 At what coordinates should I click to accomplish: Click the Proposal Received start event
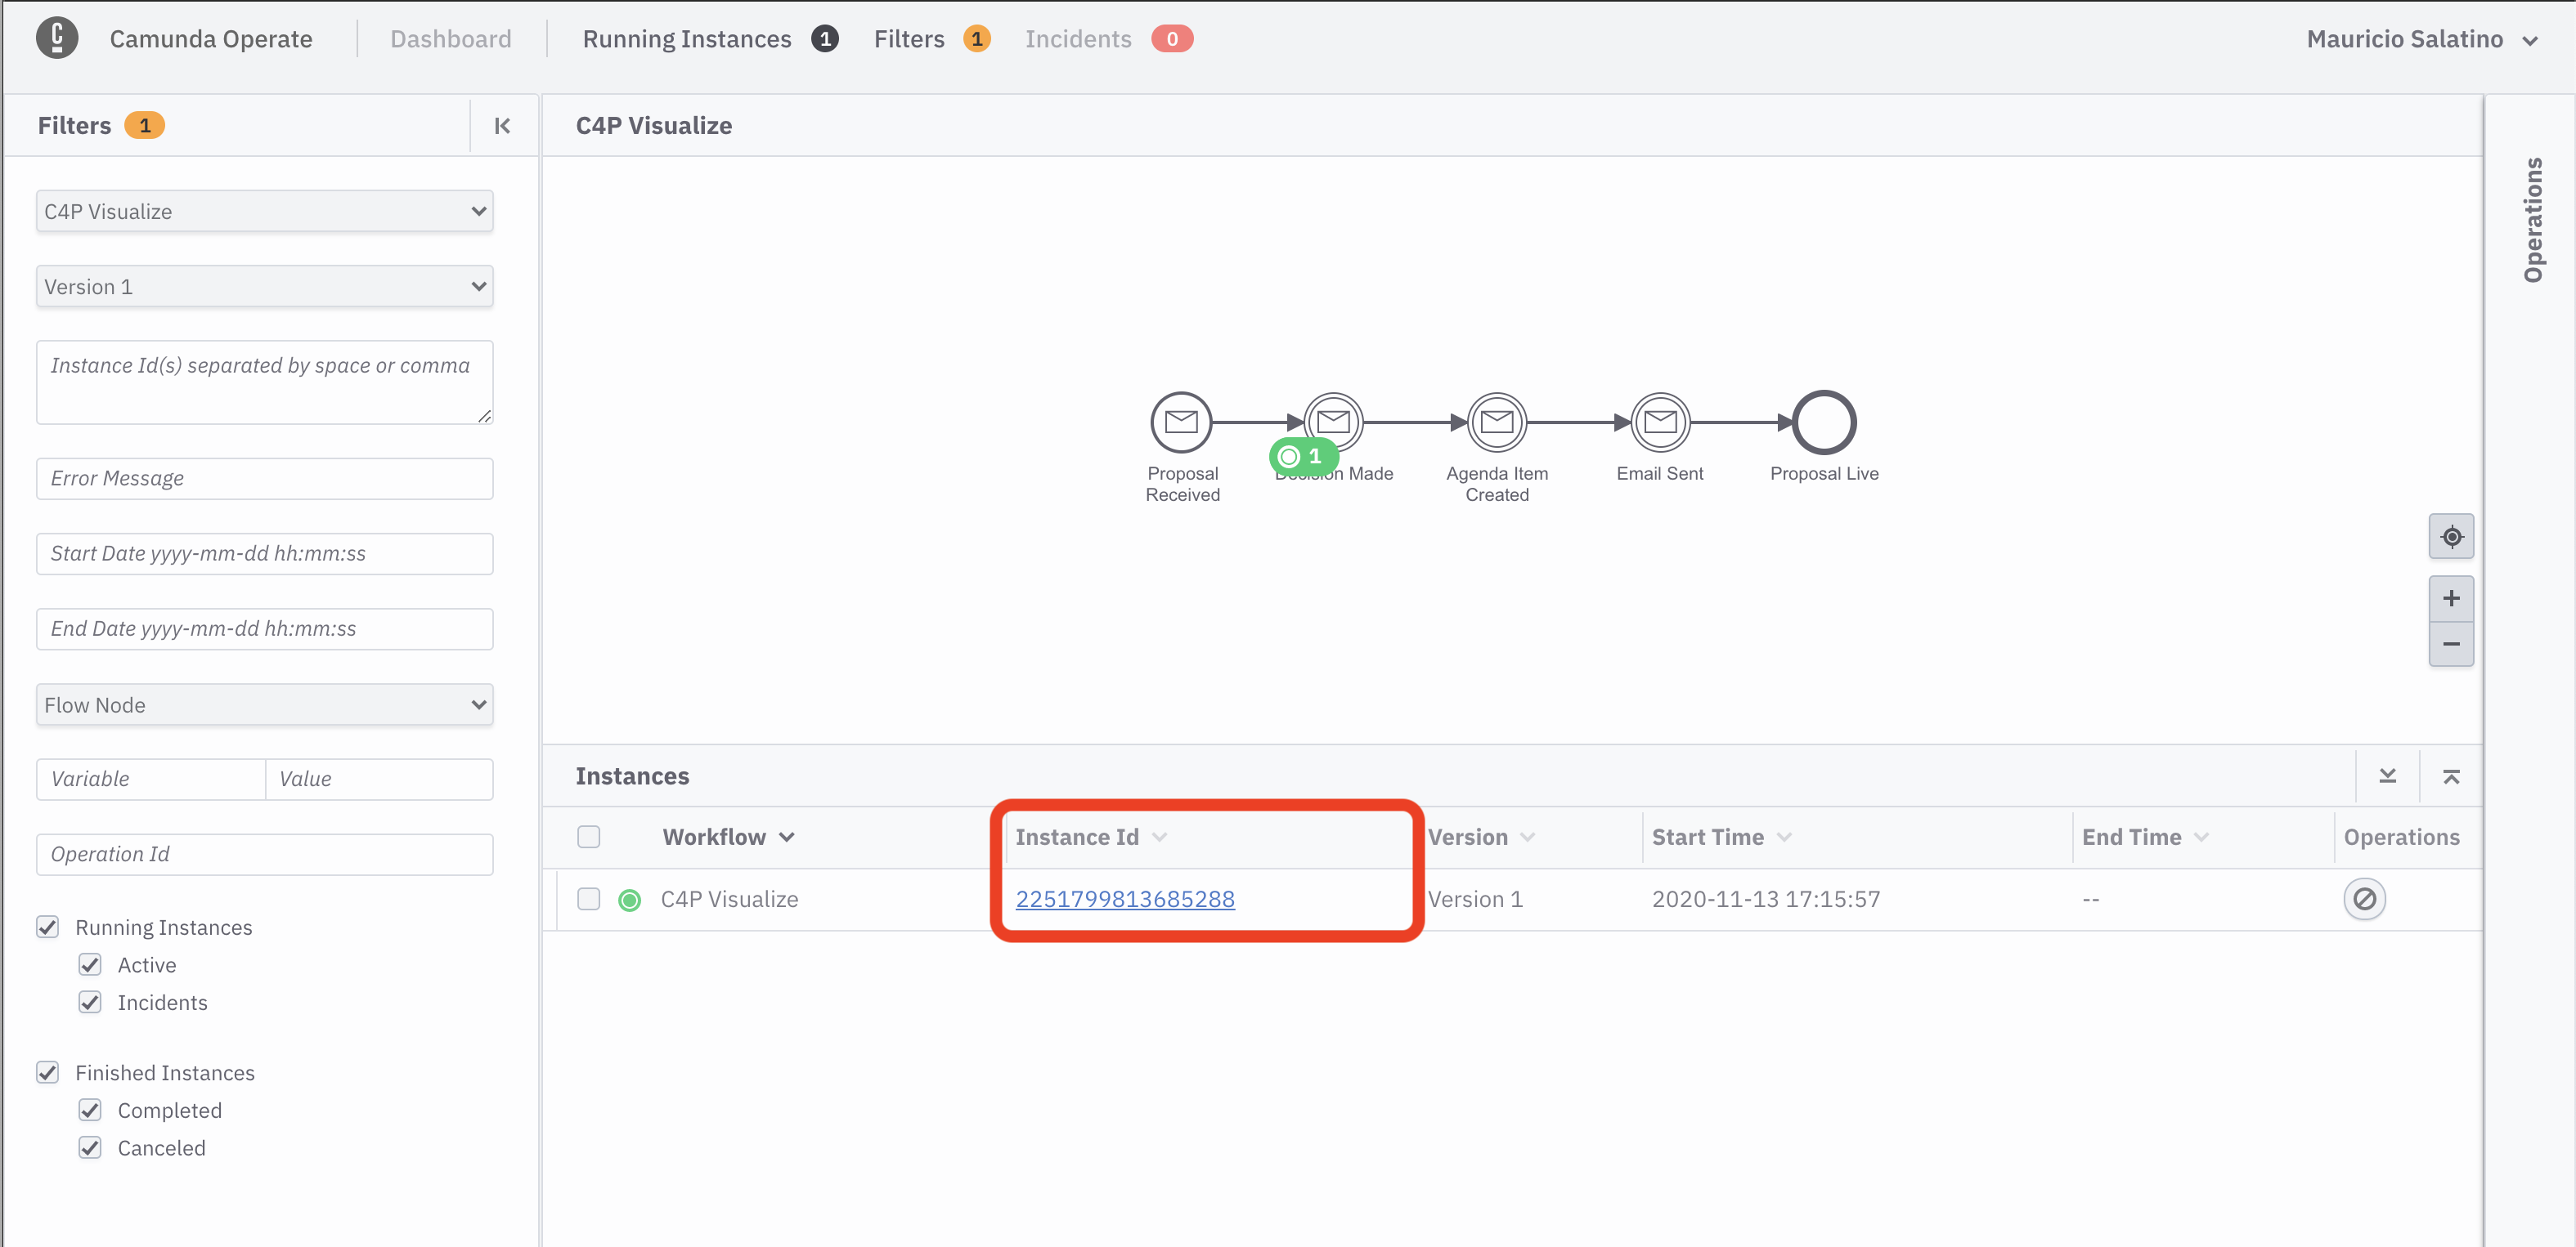point(1181,422)
